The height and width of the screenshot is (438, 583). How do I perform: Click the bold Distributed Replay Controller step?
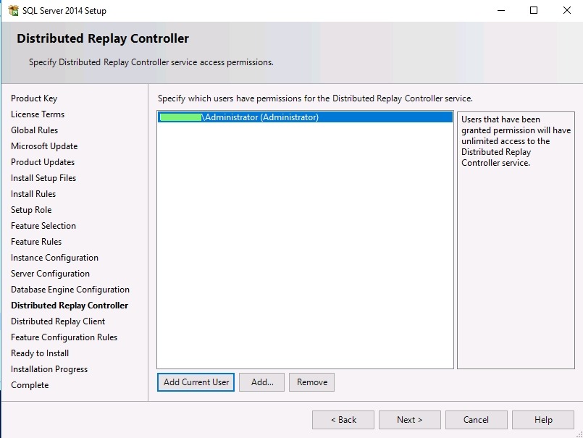70,306
